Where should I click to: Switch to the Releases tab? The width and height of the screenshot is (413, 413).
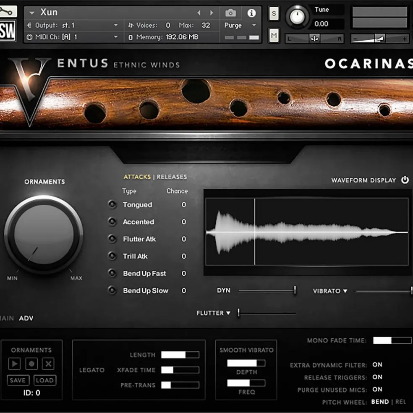172,177
